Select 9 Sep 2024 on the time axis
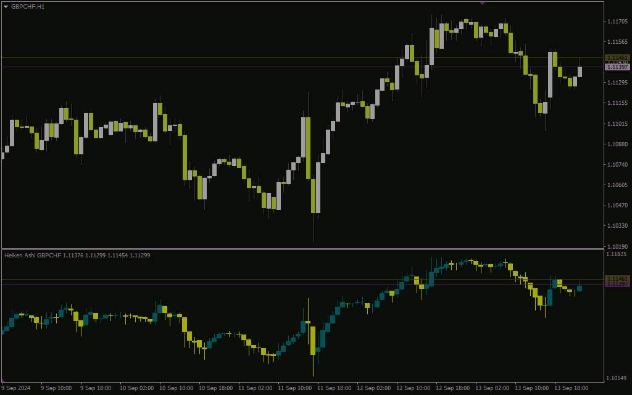Viewport: 632px width, 395px height. (x=16, y=388)
